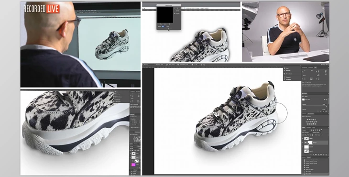Switch to the Info tab
The height and width of the screenshot is (177, 349).
click(x=316, y=67)
